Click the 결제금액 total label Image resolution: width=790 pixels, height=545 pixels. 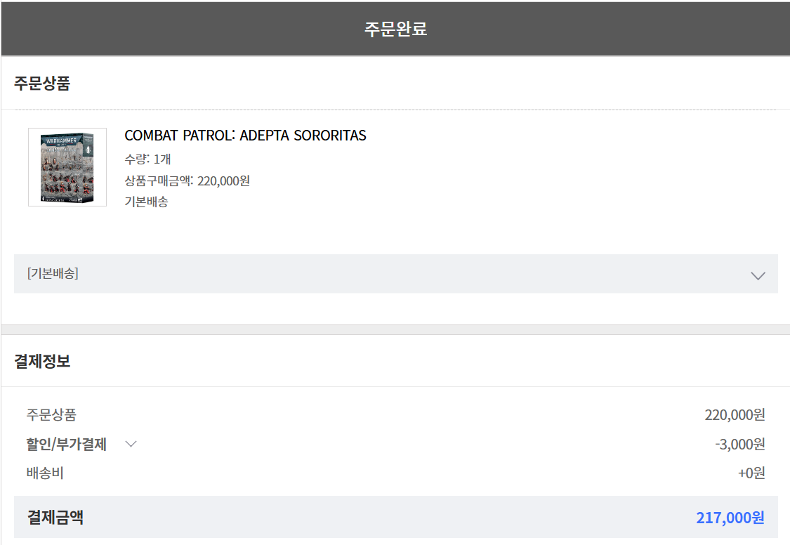[x=55, y=518]
